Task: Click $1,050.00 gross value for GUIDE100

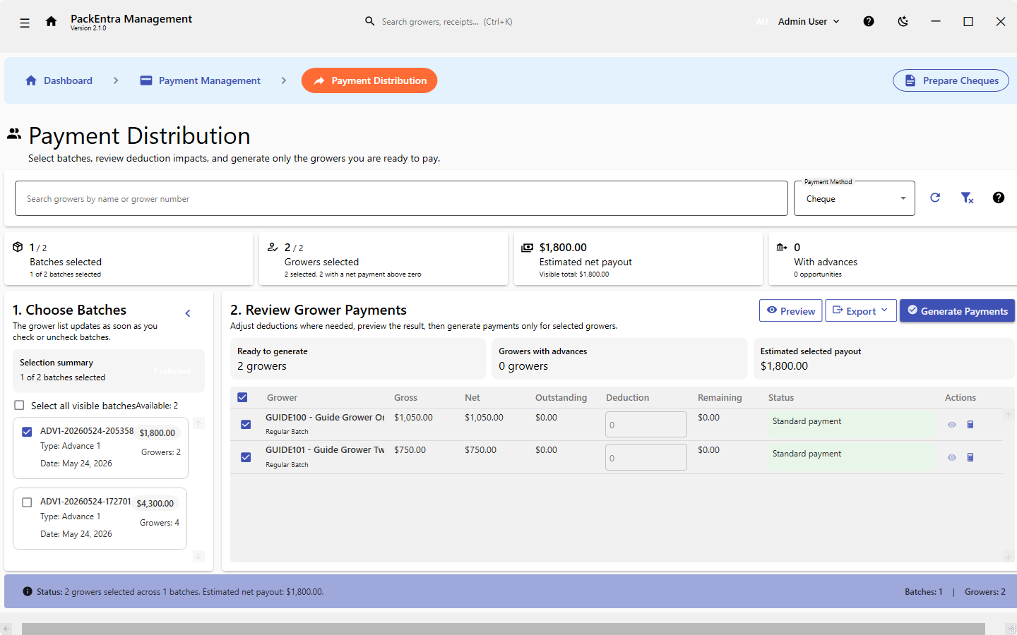Action: [x=413, y=417]
